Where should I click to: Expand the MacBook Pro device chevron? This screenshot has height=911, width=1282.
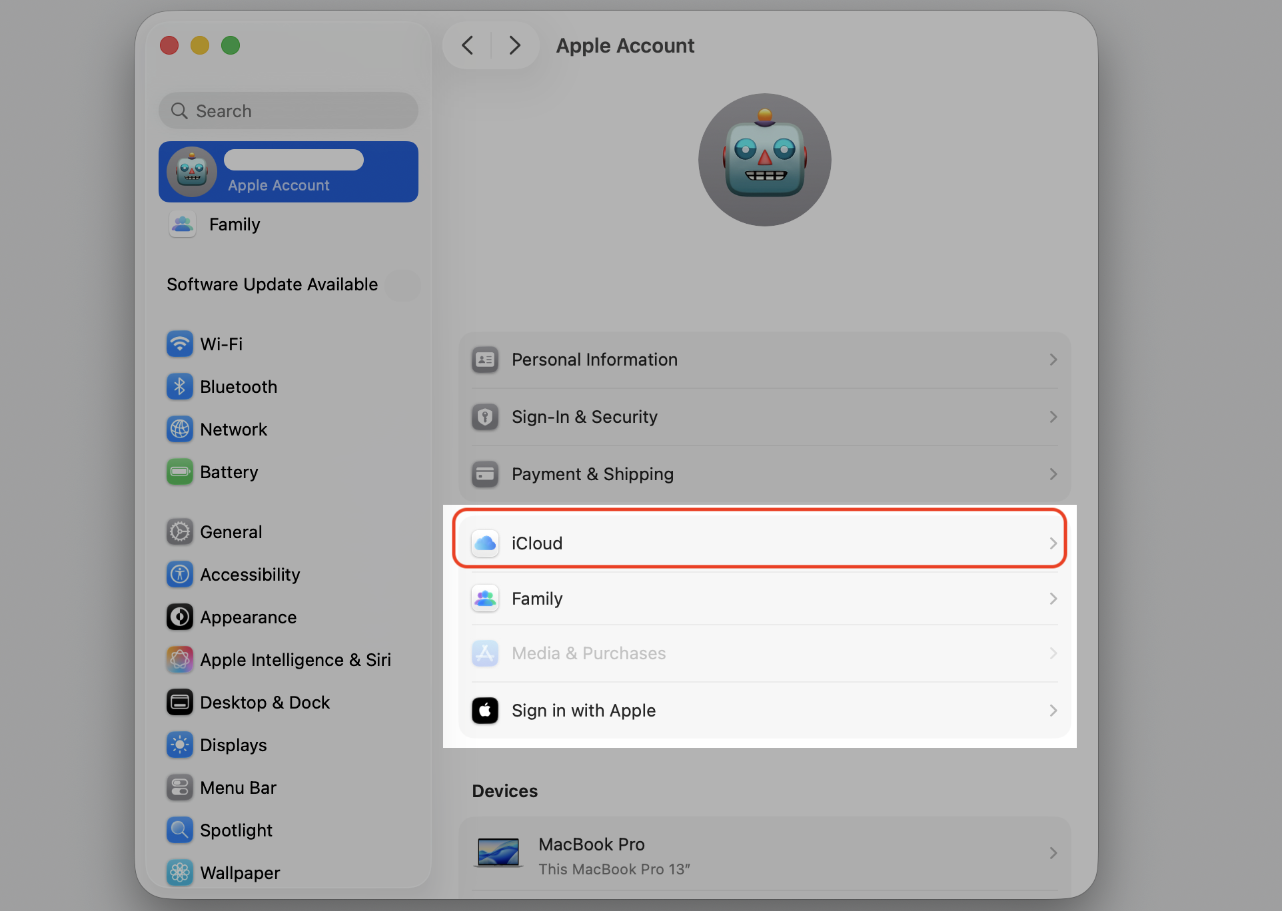1053,853
